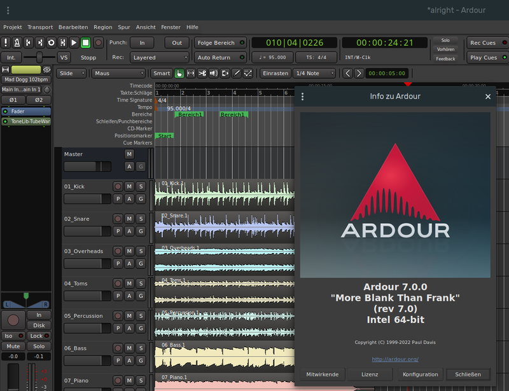Arm record on 01_Kick track

(118, 186)
